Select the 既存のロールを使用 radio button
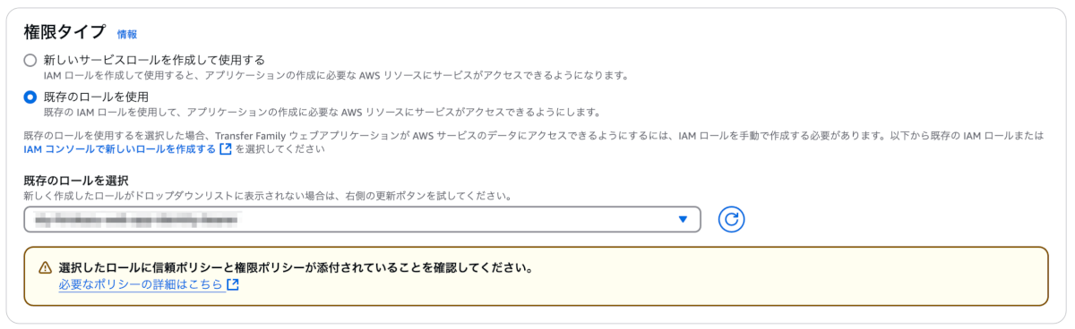1075x329 pixels. 30,97
